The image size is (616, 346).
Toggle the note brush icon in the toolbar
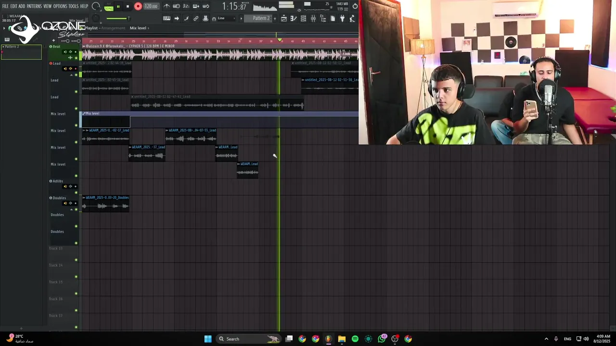point(186,18)
